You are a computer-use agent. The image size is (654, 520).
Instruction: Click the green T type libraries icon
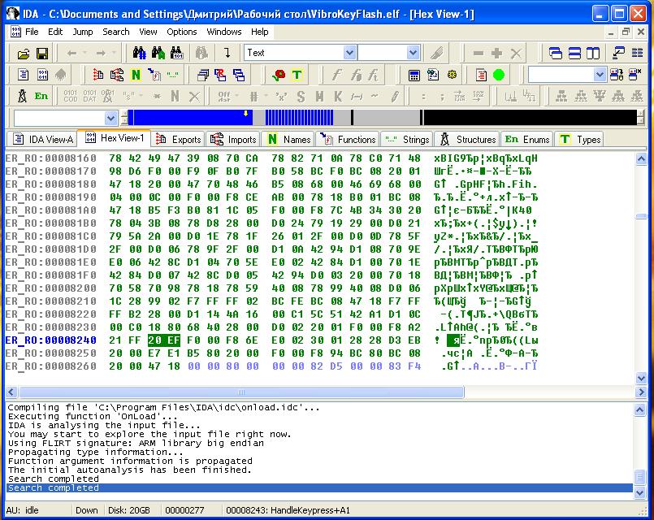(x=297, y=75)
